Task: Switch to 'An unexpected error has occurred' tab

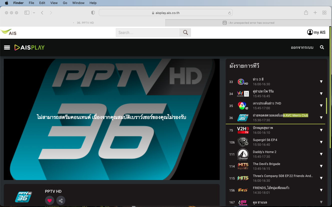Action: pyautogui.click(x=249, y=23)
